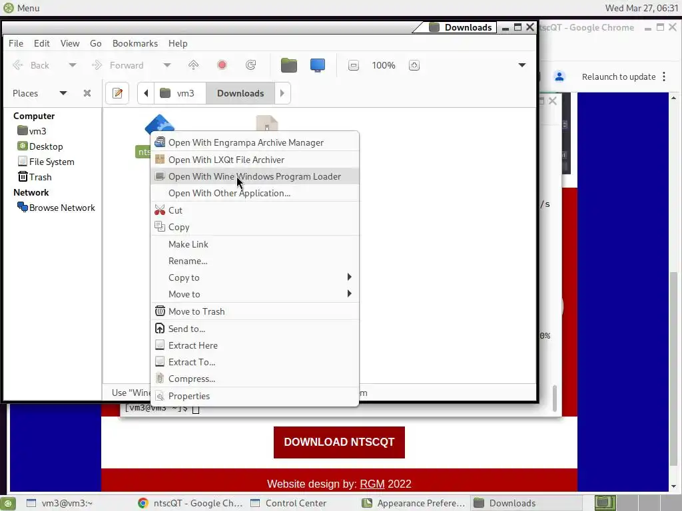Select Make Link entry

pyautogui.click(x=254, y=244)
